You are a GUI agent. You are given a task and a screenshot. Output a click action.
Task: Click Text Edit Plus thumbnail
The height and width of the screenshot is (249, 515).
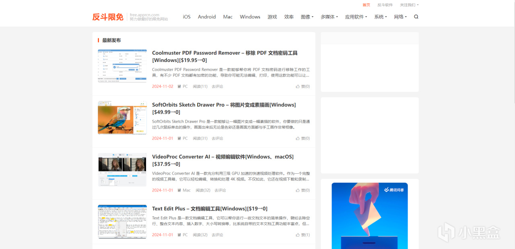pos(122,222)
